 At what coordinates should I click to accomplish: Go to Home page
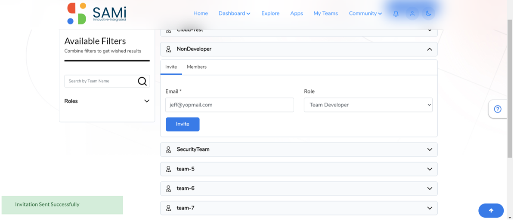[201, 13]
